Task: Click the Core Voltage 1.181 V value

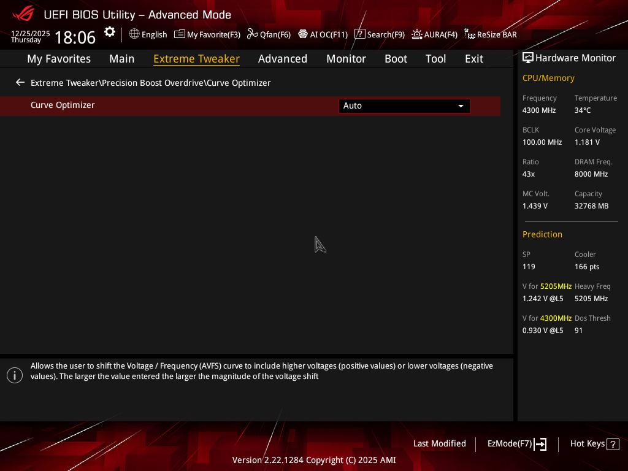Action: pos(587,142)
